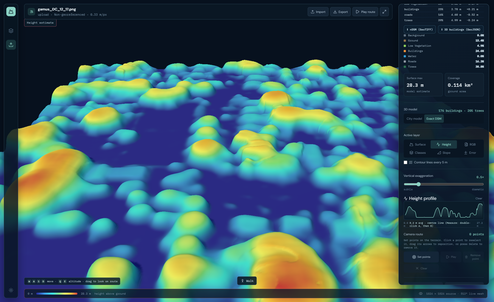Select the Classes active layer
The width and height of the screenshot is (494, 302).
pyautogui.click(x=417, y=153)
